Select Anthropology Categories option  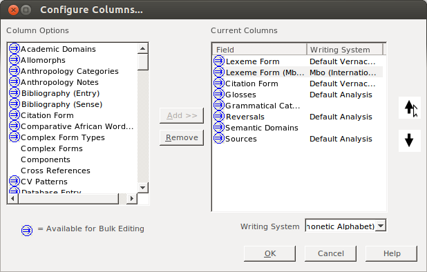[70, 71]
